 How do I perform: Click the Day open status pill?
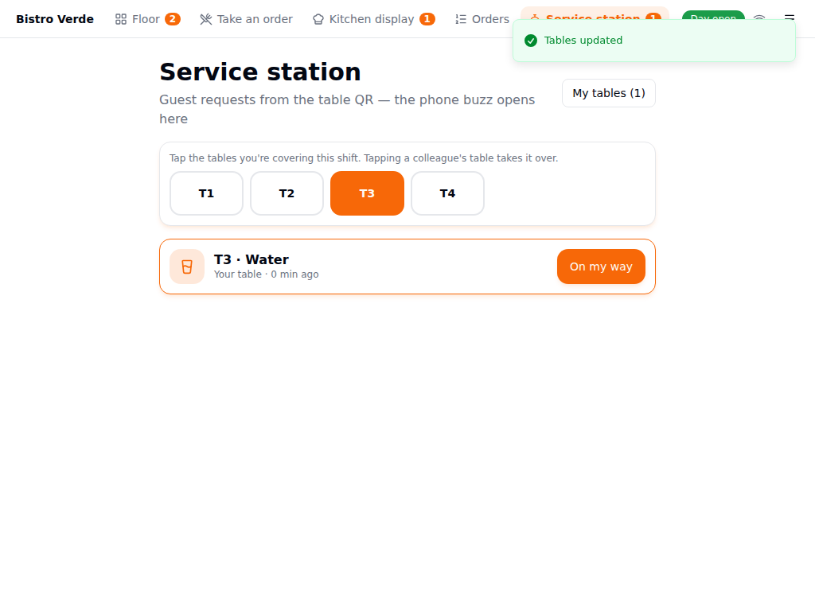pyautogui.click(x=713, y=15)
